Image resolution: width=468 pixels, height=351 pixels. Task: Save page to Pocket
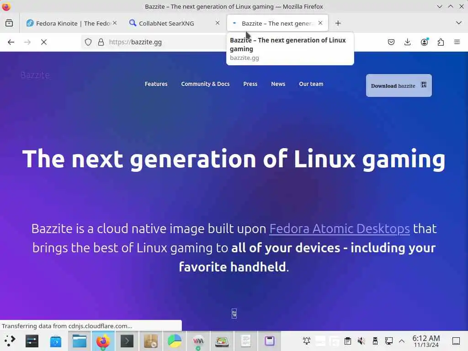point(391,42)
